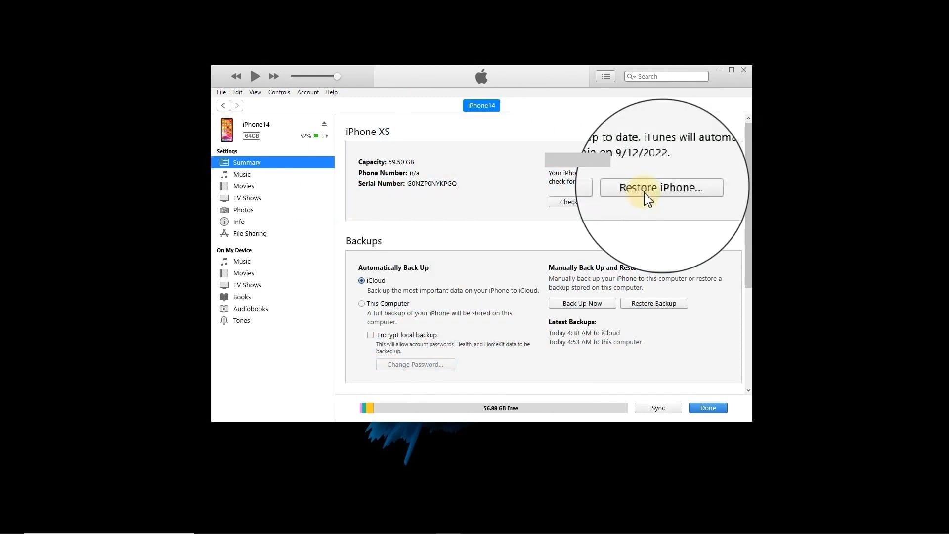Open the Account menu
The width and height of the screenshot is (949, 534).
tap(307, 92)
